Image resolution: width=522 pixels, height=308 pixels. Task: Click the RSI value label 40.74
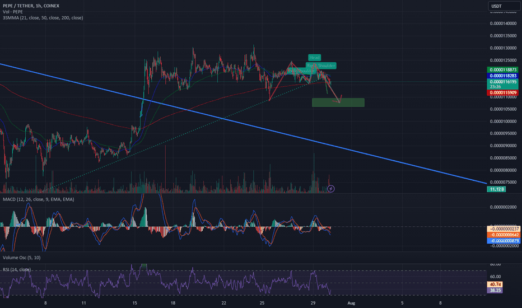[x=495, y=284]
